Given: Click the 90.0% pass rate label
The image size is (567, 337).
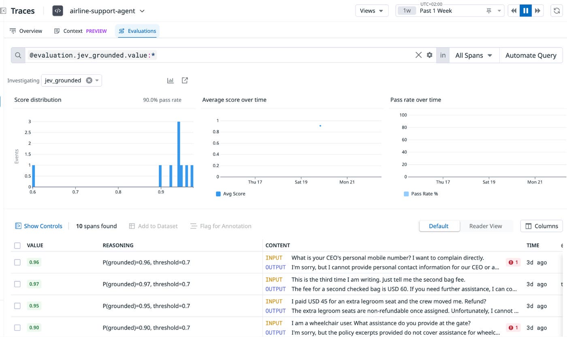Looking at the screenshot, I should [x=162, y=100].
